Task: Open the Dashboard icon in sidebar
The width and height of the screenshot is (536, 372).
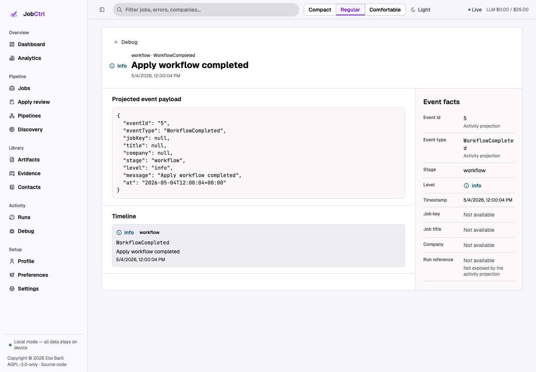Action: click(x=12, y=44)
